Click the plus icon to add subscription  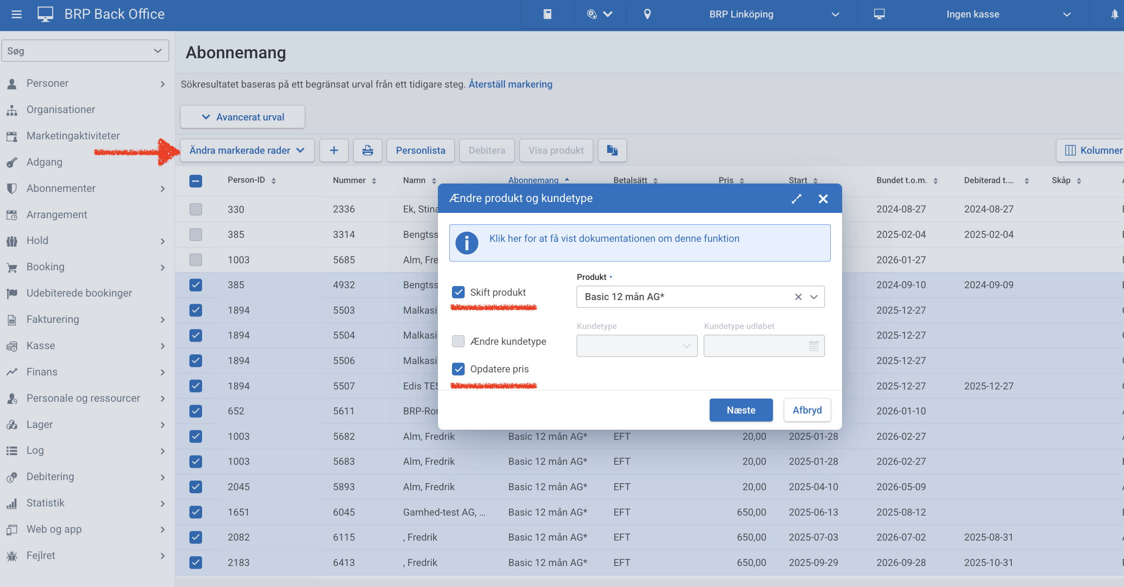[334, 151]
